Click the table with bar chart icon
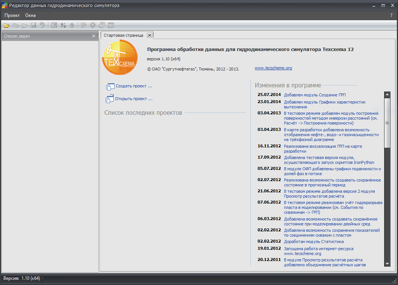Image resolution: width=398 pixels, height=285 pixels. point(102,25)
